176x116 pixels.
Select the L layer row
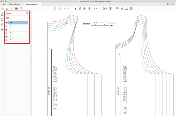[18, 29]
